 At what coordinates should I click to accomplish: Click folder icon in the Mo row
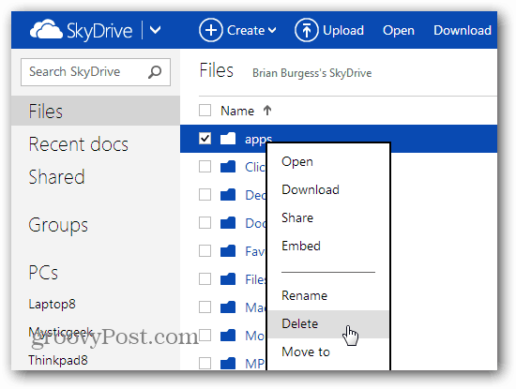228,336
